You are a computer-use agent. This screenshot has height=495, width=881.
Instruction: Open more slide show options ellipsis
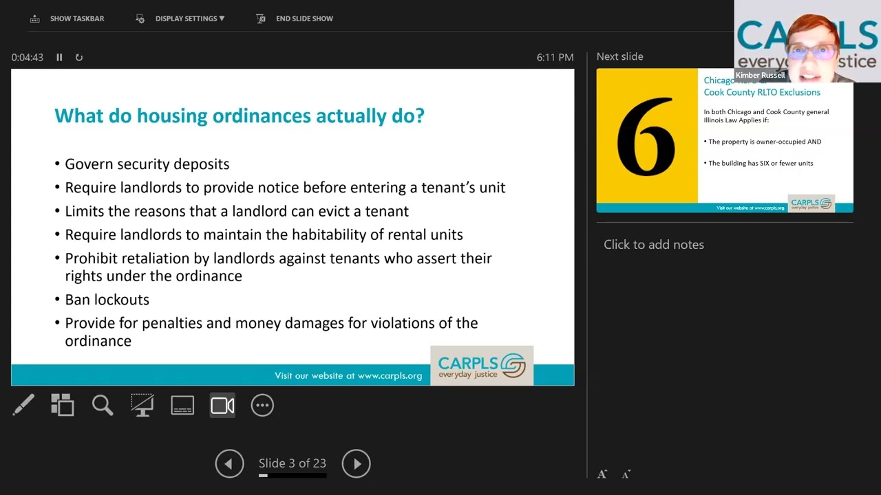[262, 405]
